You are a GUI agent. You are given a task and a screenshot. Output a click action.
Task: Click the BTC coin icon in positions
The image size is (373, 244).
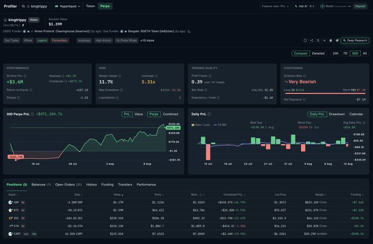(10, 210)
